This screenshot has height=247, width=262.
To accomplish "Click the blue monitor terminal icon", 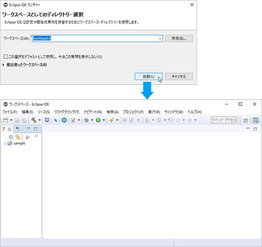I will coord(47,120).
